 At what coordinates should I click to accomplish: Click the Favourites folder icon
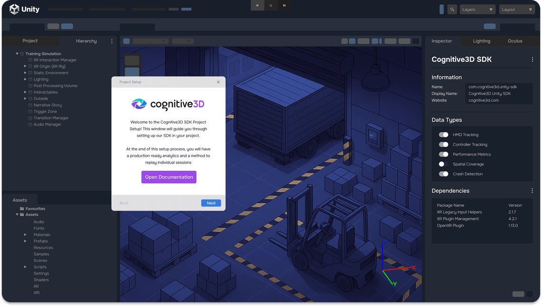point(22,209)
